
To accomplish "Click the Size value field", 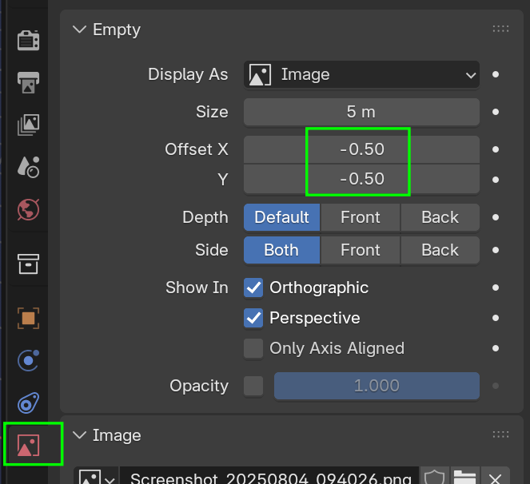I will 361,113.
